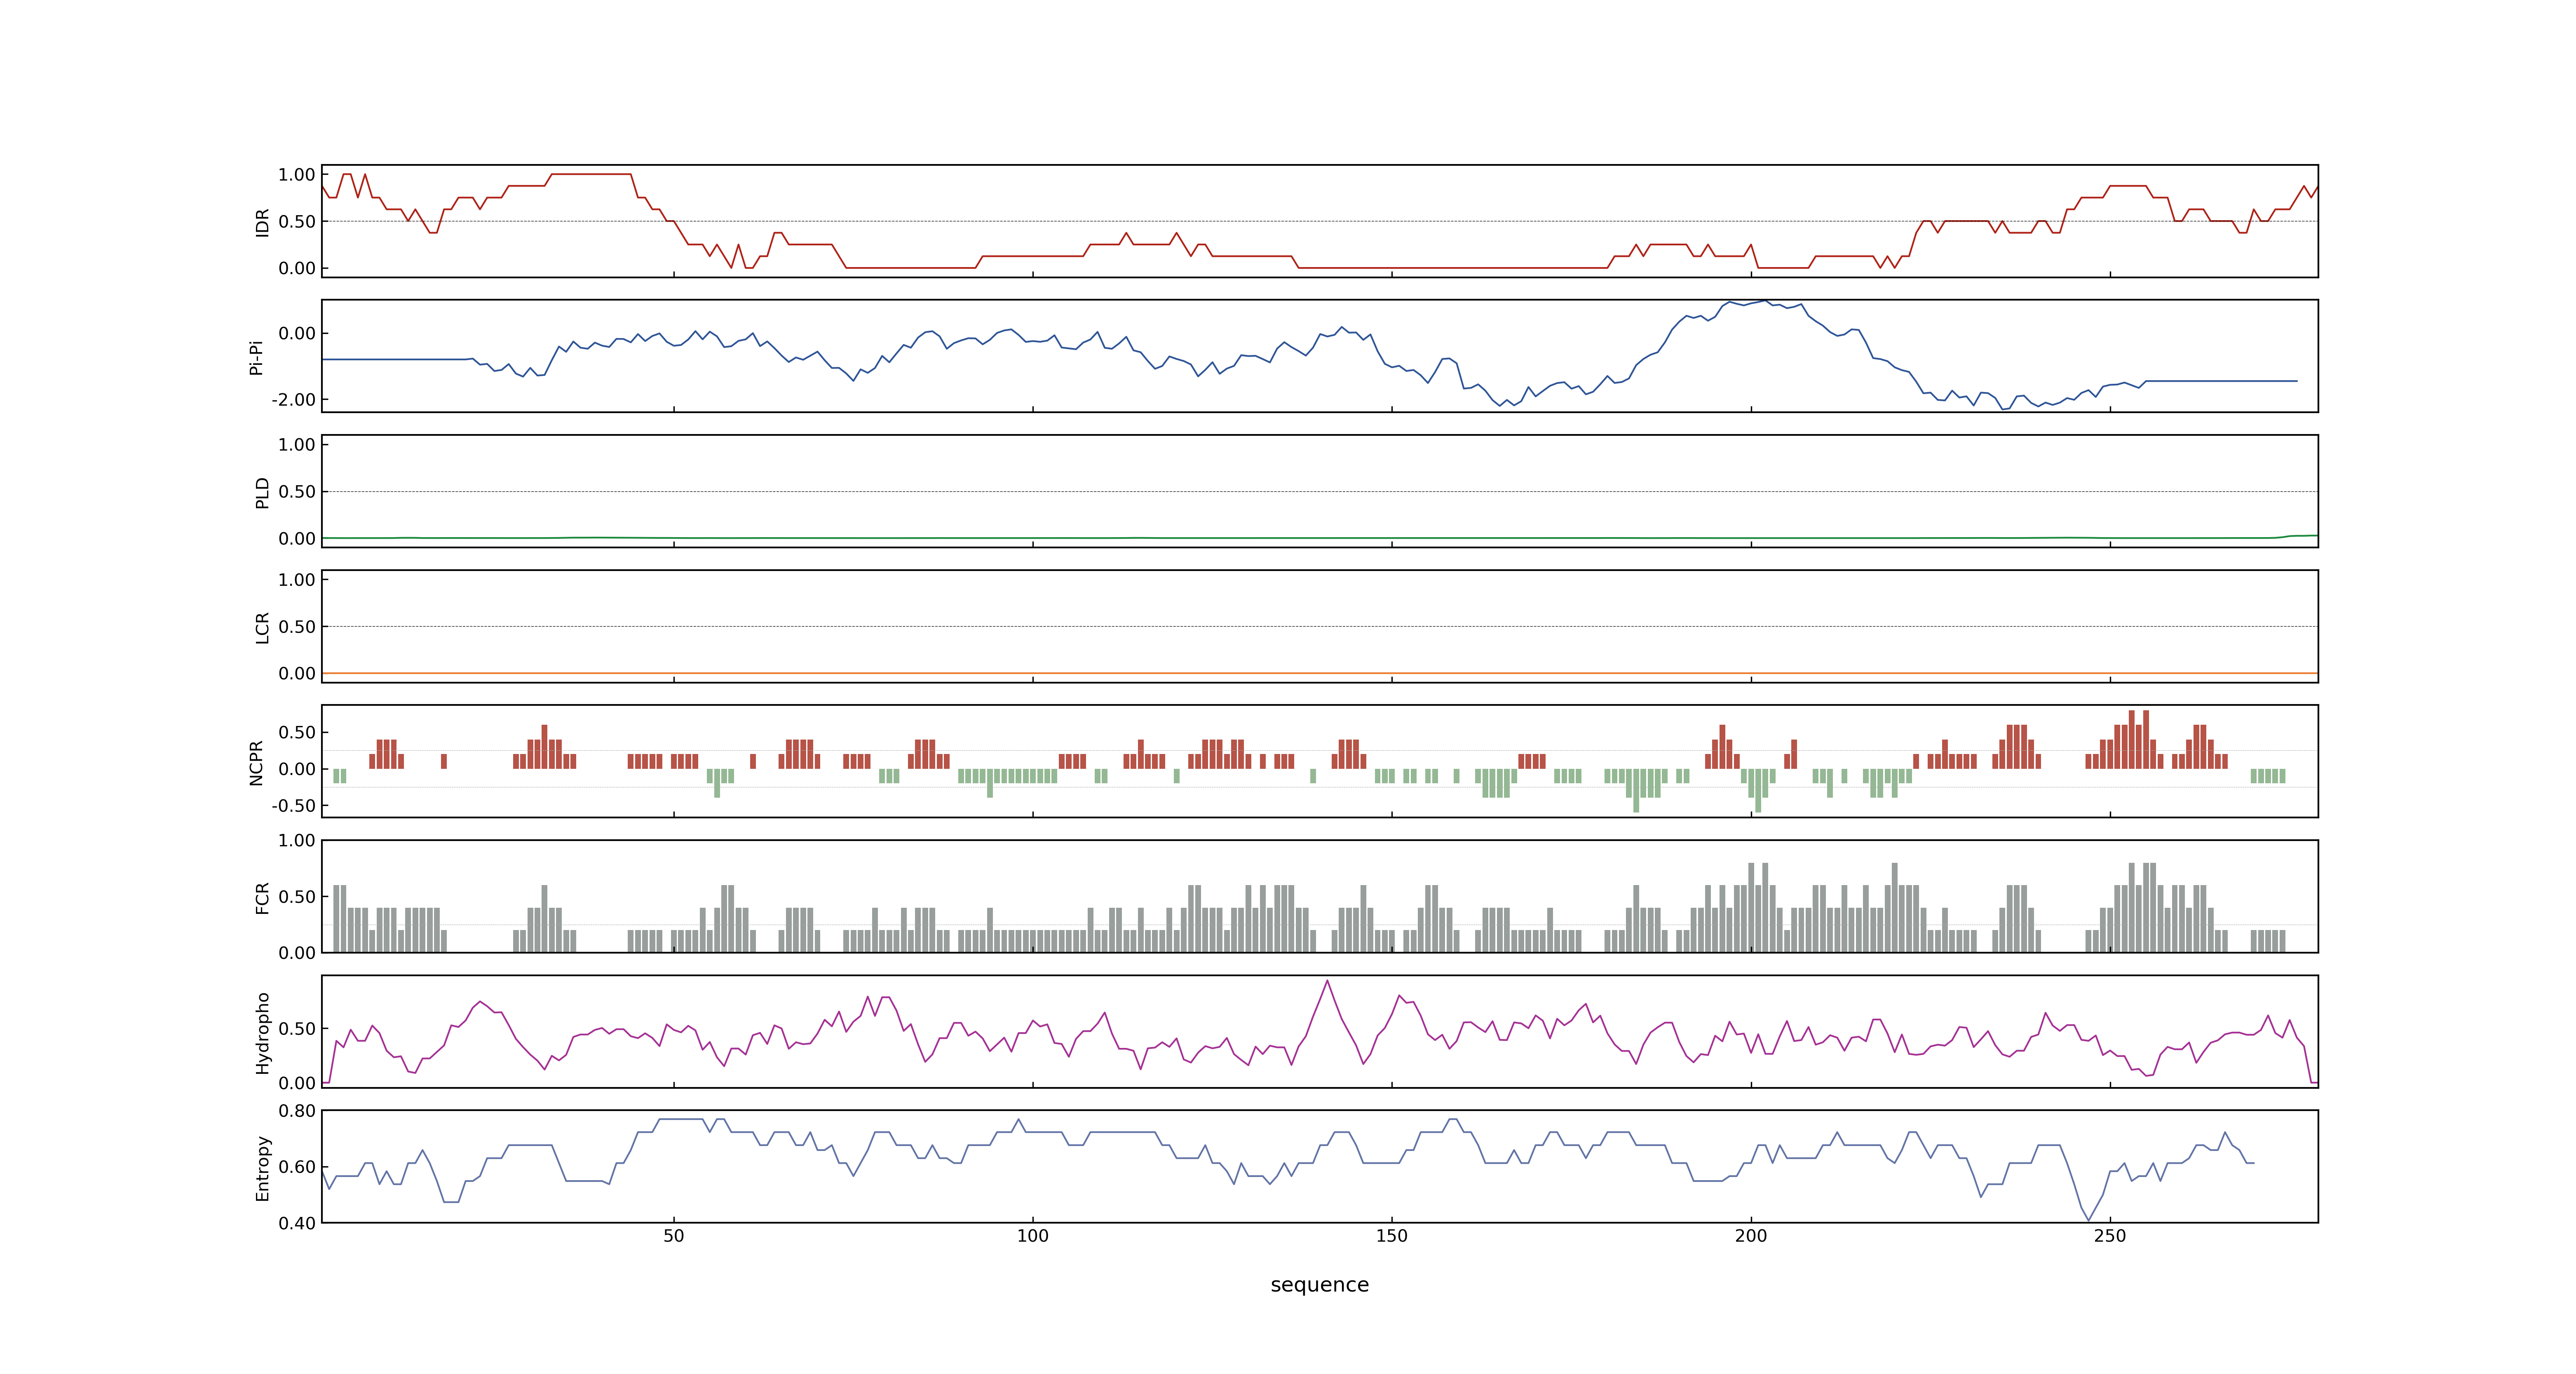
Task: Click the Pi-Pi y-axis label
Action: coord(256,357)
